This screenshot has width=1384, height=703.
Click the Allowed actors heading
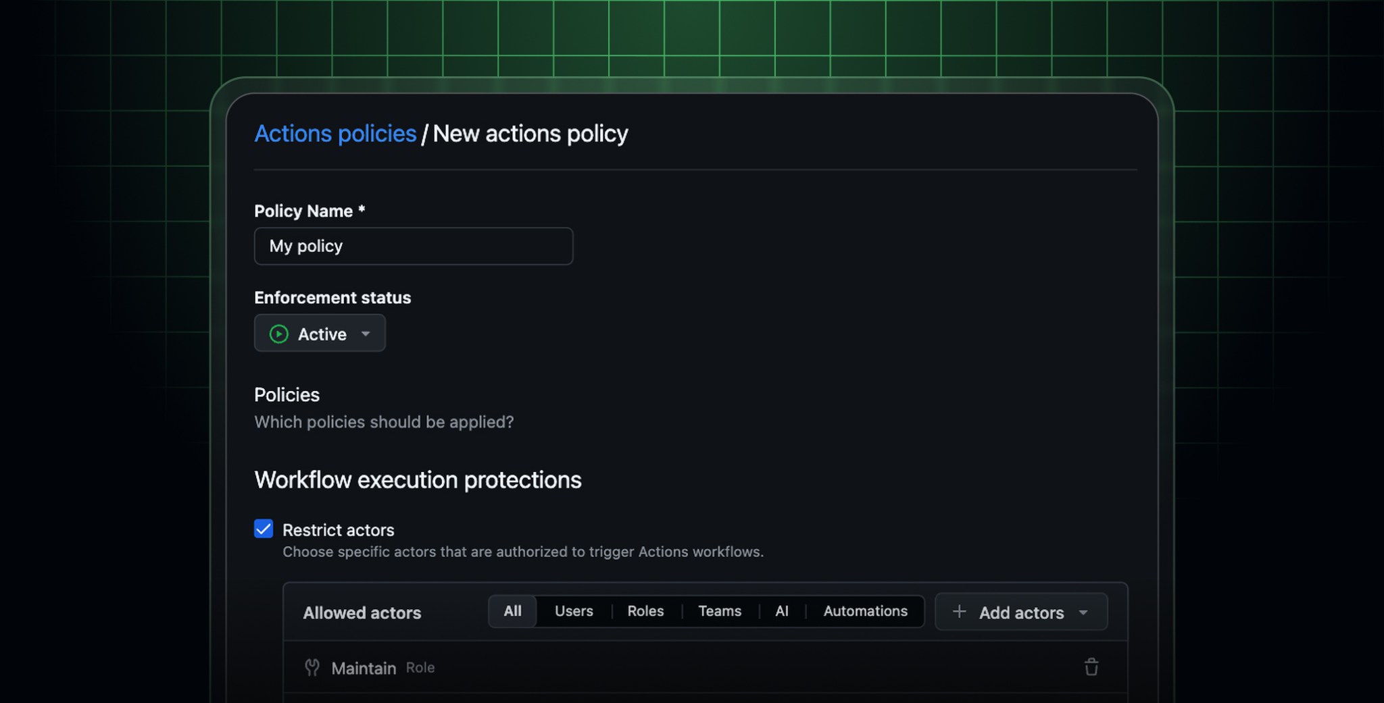point(362,613)
